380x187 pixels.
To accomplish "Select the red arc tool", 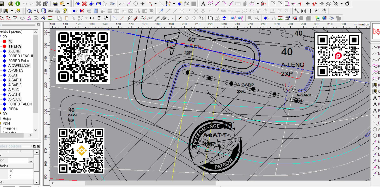I will 149,4.
